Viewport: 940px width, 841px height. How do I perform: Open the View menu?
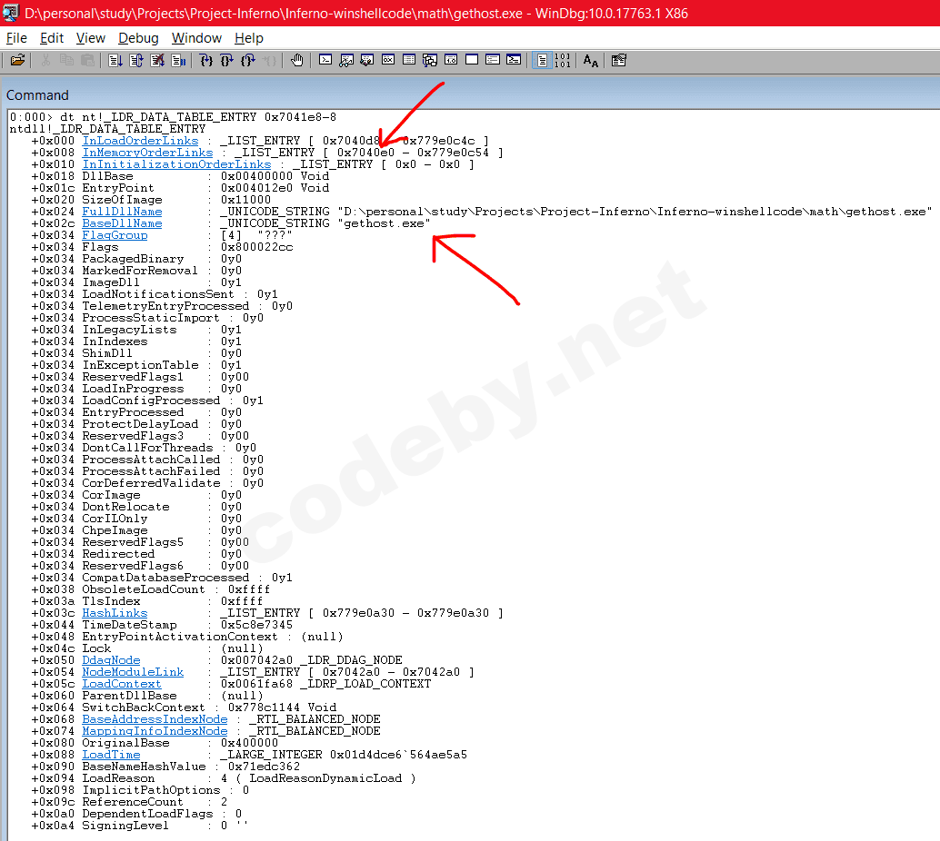click(x=91, y=38)
